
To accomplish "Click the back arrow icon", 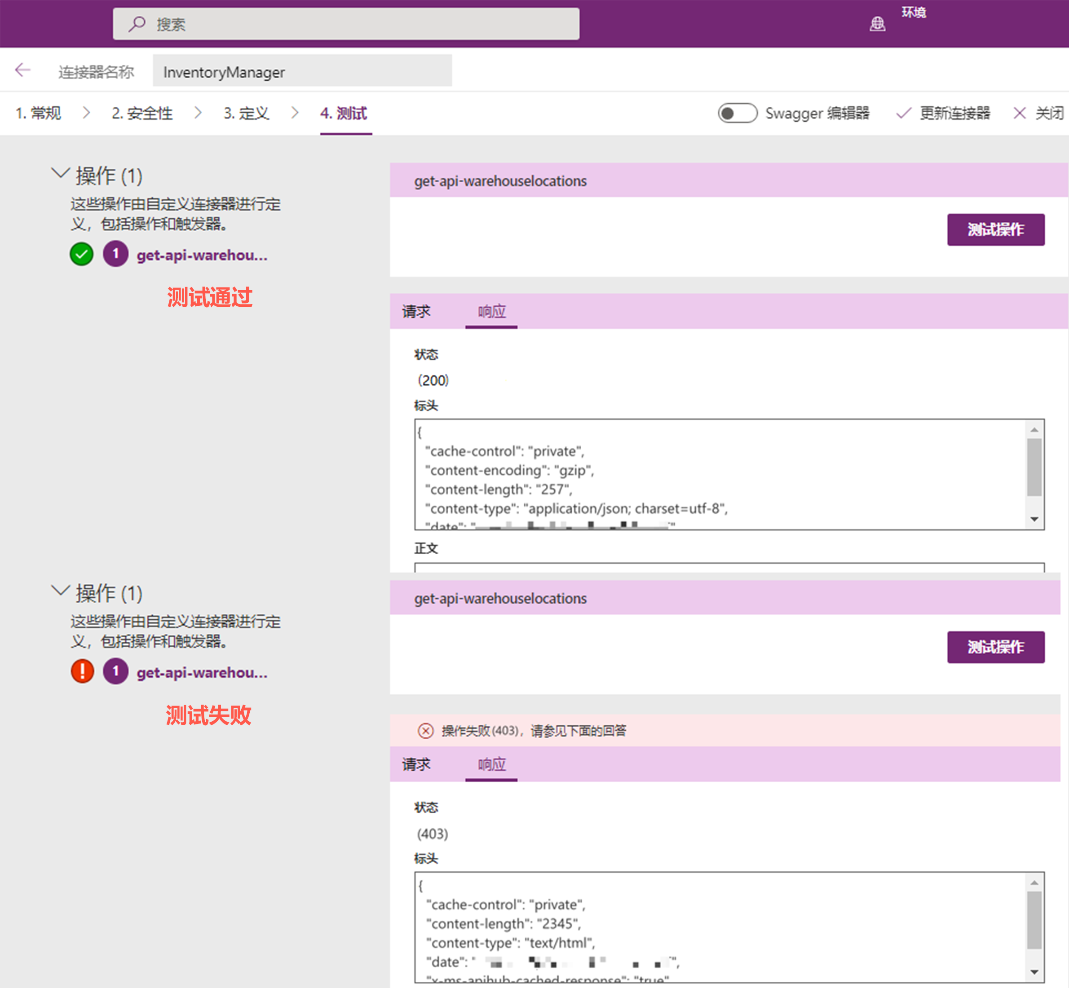I will (22, 70).
